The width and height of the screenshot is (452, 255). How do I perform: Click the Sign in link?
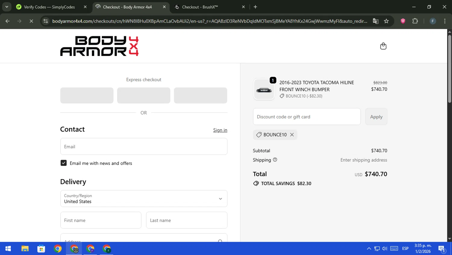pyautogui.click(x=220, y=130)
